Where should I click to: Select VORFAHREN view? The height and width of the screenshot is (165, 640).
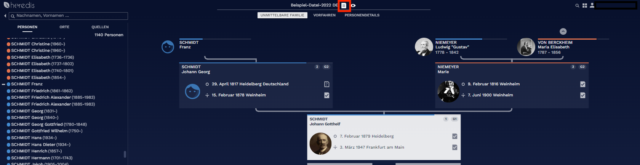click(325, 15)
